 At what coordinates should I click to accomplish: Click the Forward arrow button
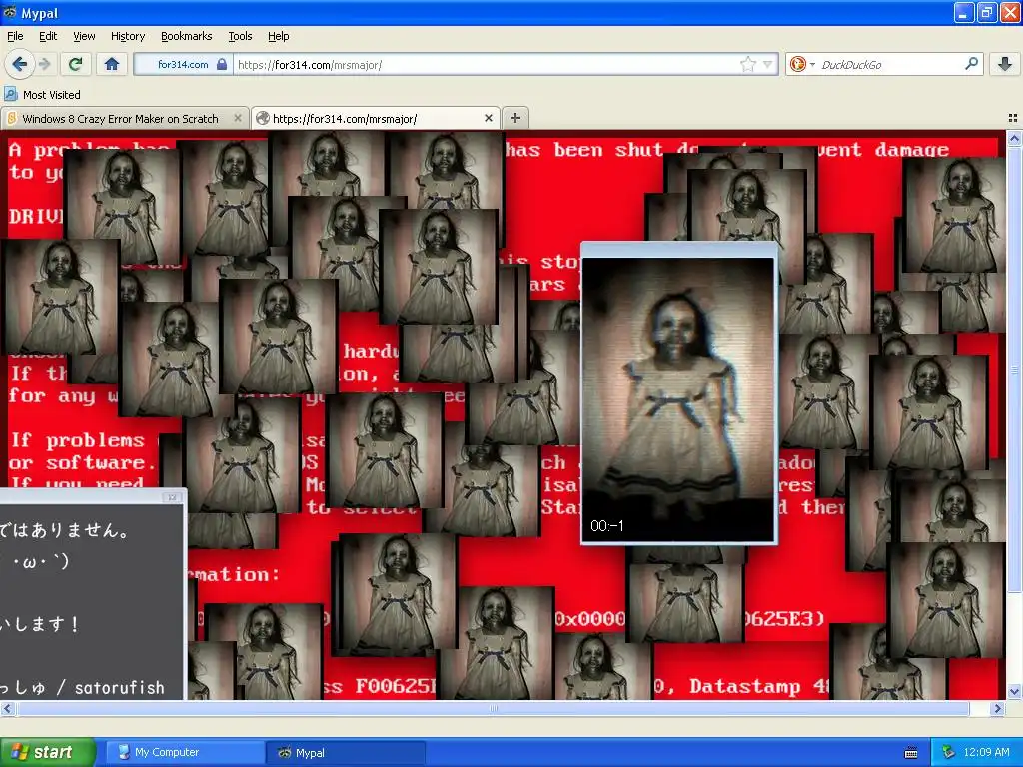[44, 64]
